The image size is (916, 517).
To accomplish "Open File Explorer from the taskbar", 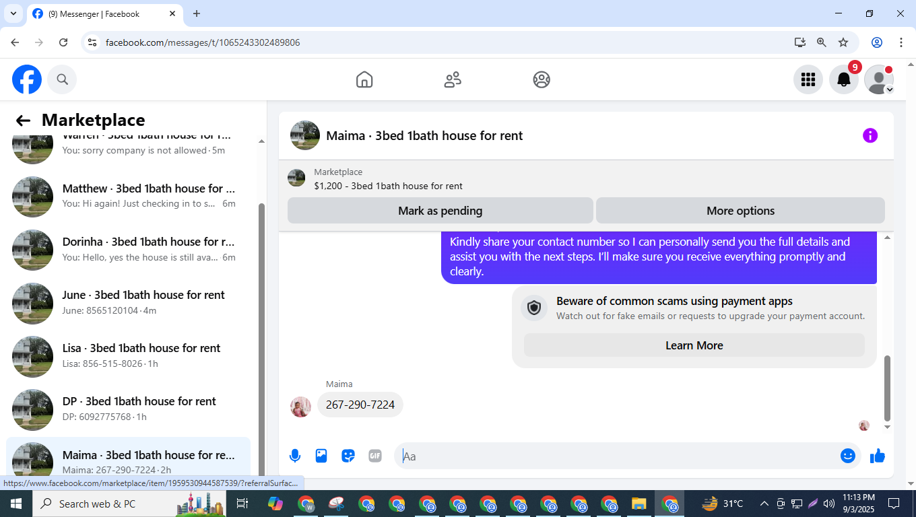I will point(639,504).
